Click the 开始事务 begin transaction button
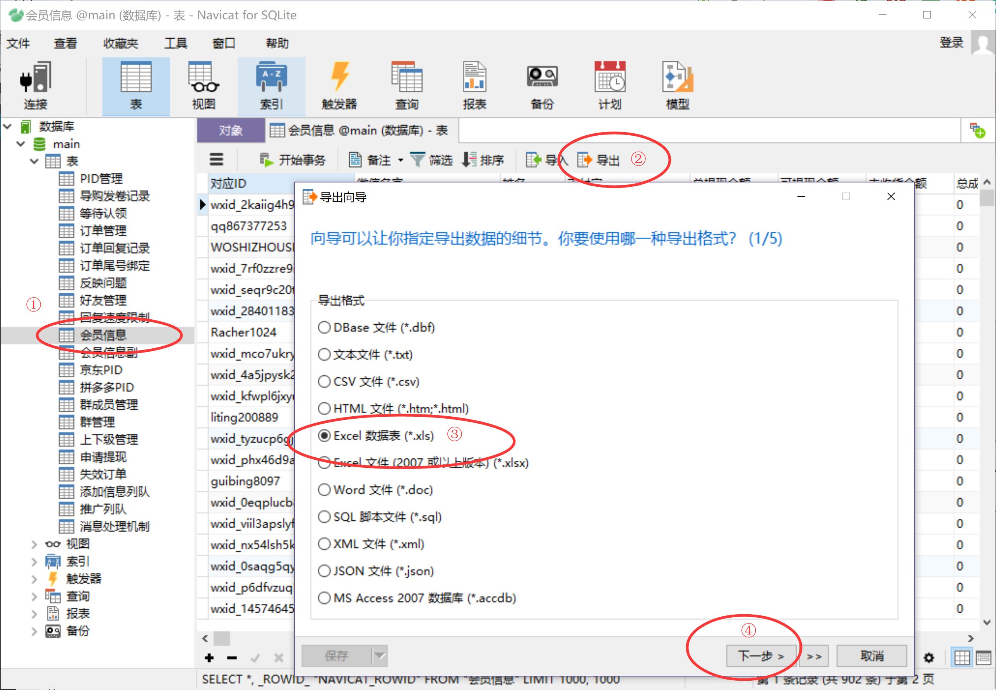The image size is (996, 690). click(x=292, y=160)
